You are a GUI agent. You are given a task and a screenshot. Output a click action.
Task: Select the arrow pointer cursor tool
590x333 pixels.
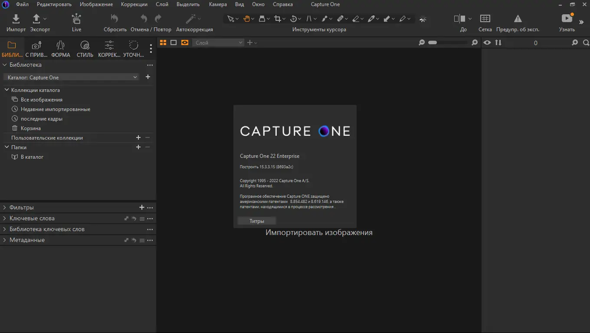click(x=231, y=19)
